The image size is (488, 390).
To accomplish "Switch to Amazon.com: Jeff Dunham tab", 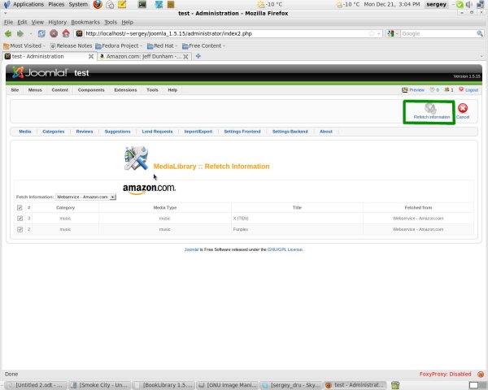I will tap(143, 56).
